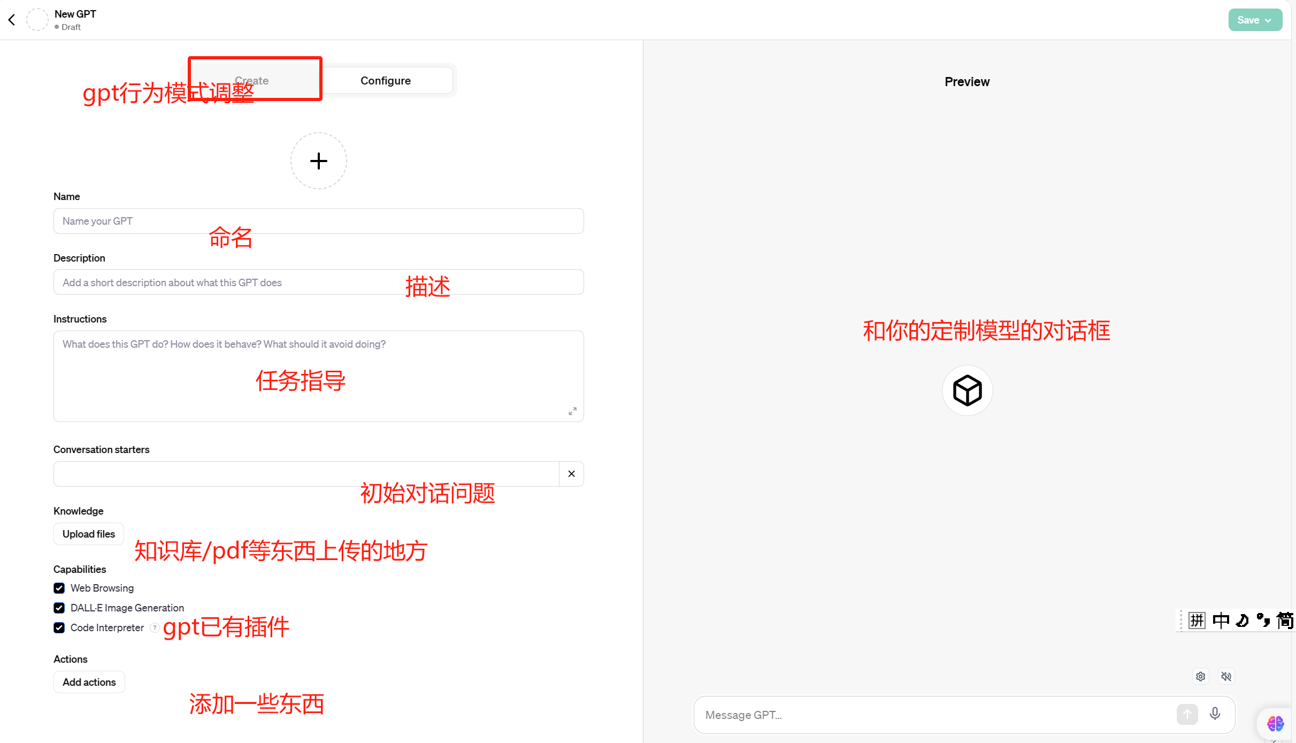Viewport: 1296px width, 743px height.
Task: Click the Code Interpreter help question mark
Action: click(155, 627)
